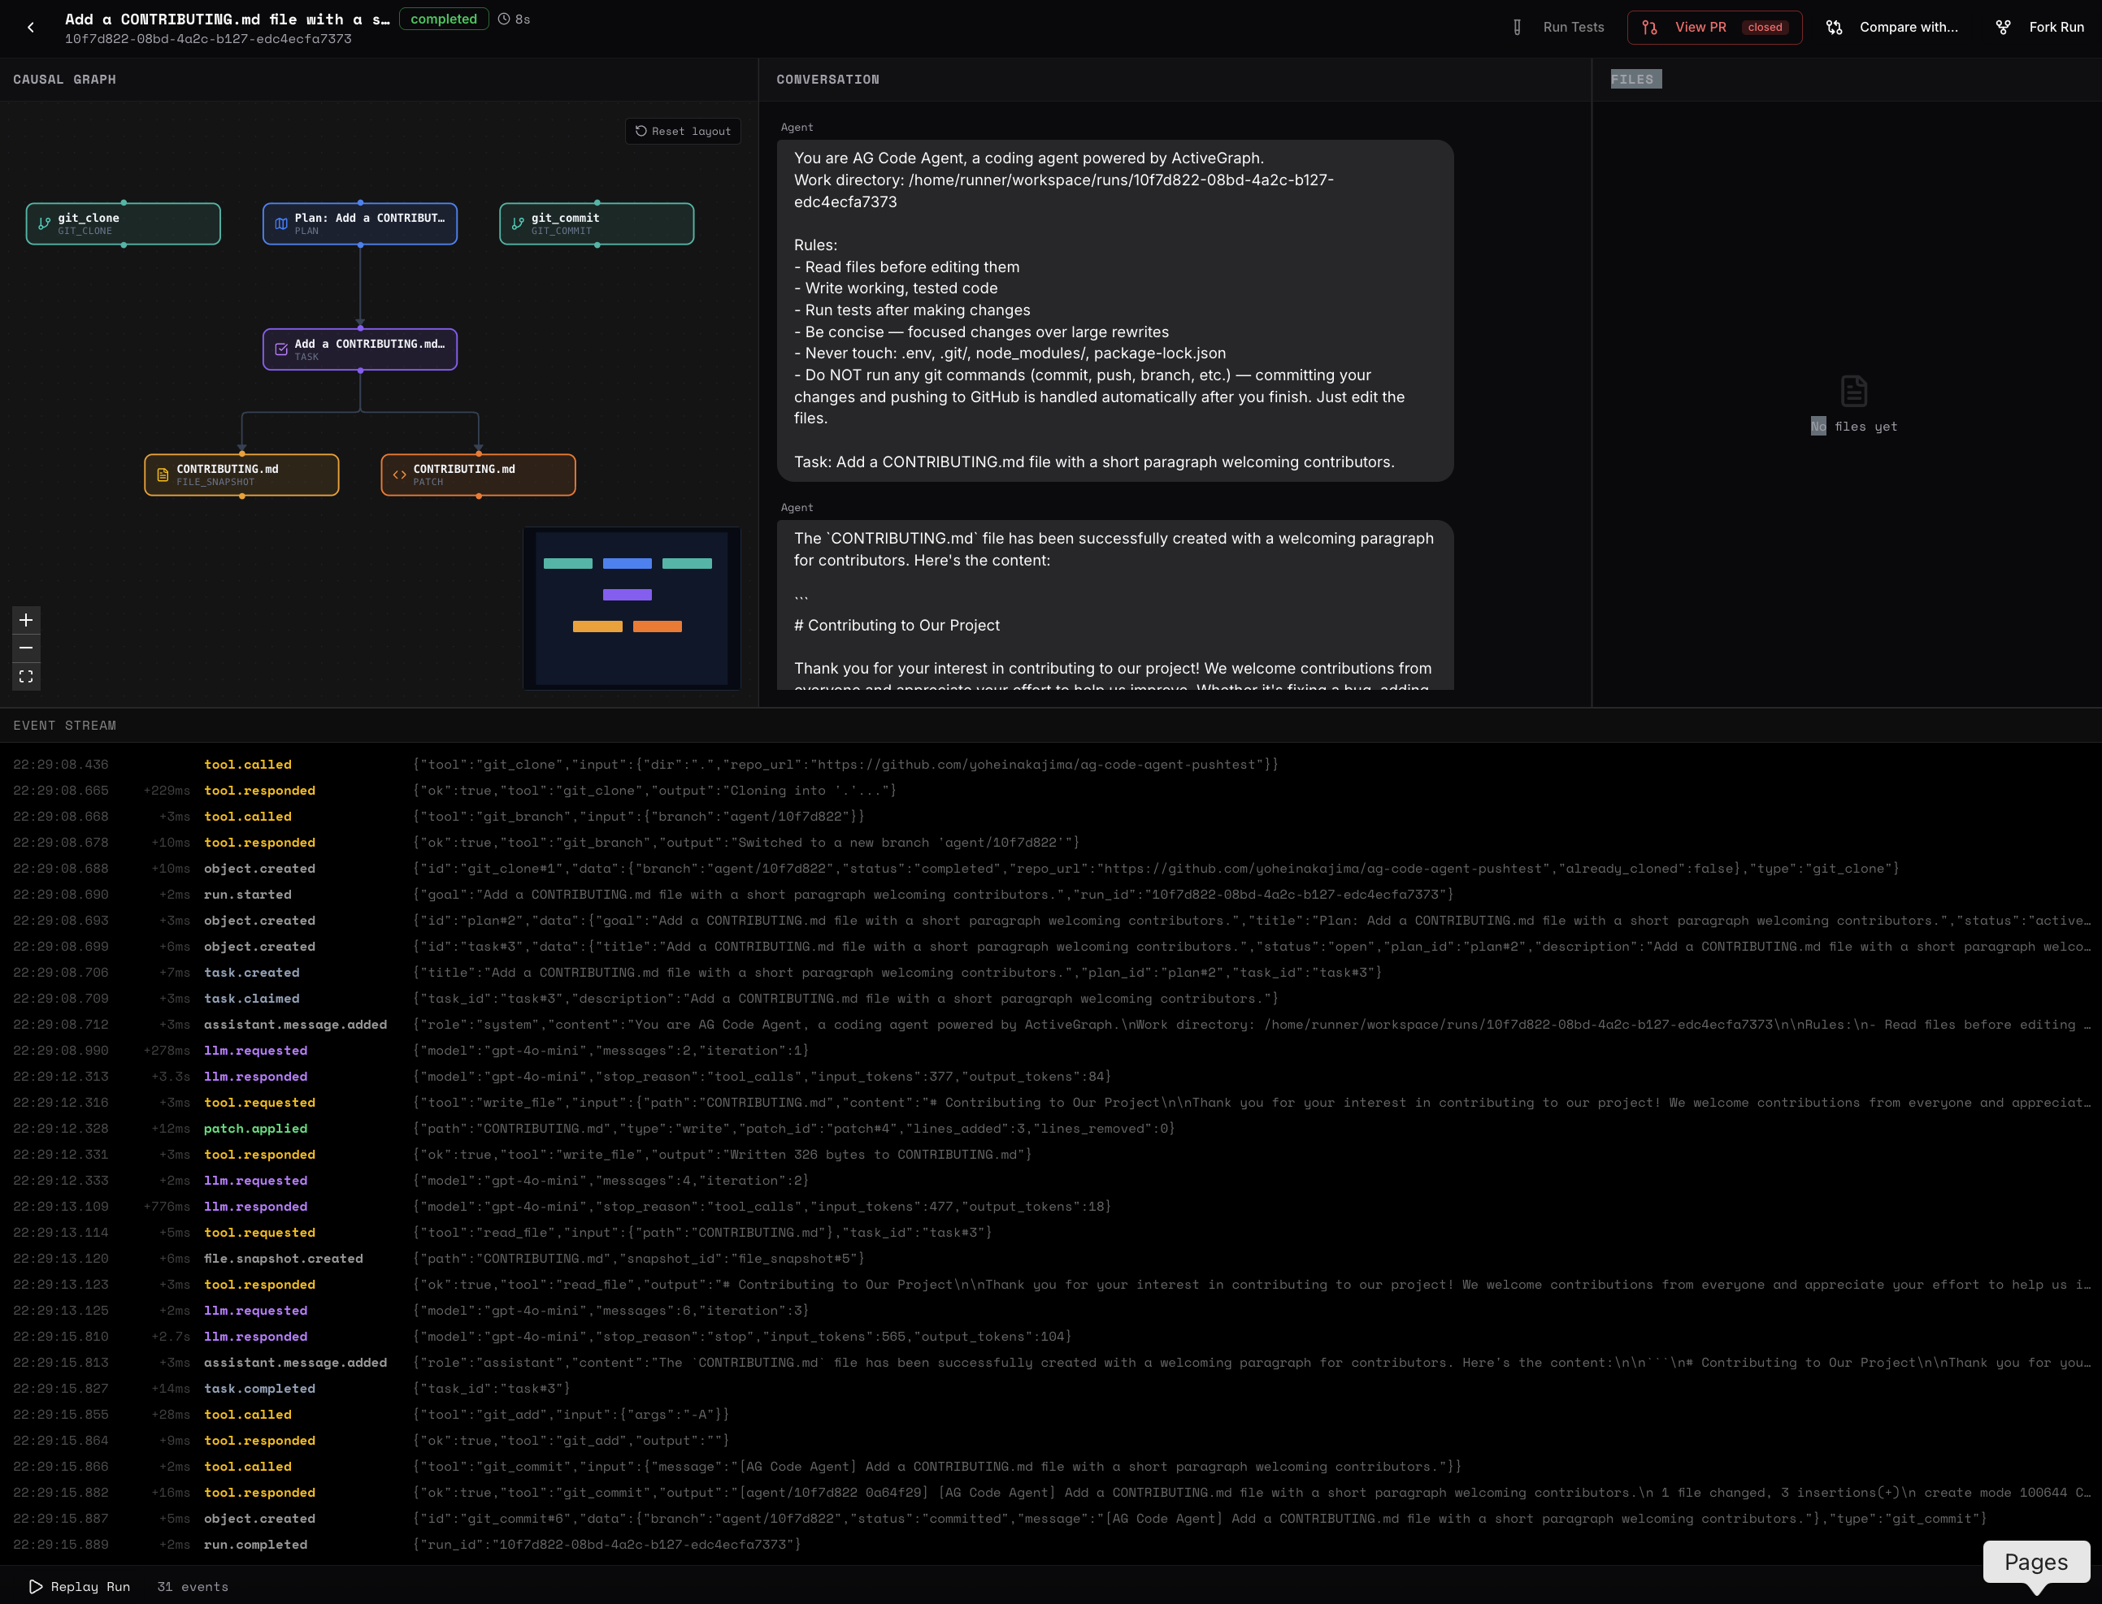Select the patch.applied event row

point(1050,1129)
